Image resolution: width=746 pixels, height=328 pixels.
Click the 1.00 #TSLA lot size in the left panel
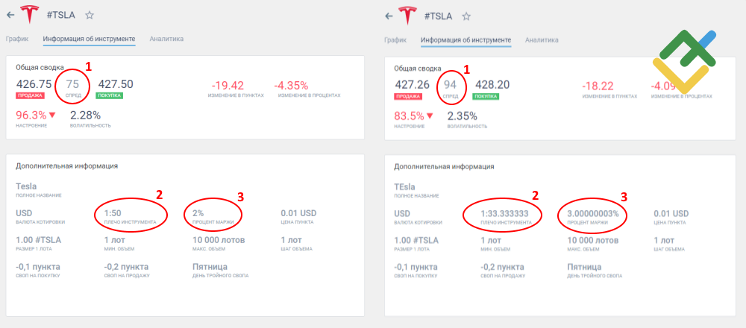click(39, 240)
